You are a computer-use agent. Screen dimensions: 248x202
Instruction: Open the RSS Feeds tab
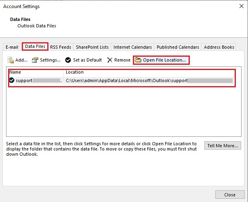click(61, 47)
